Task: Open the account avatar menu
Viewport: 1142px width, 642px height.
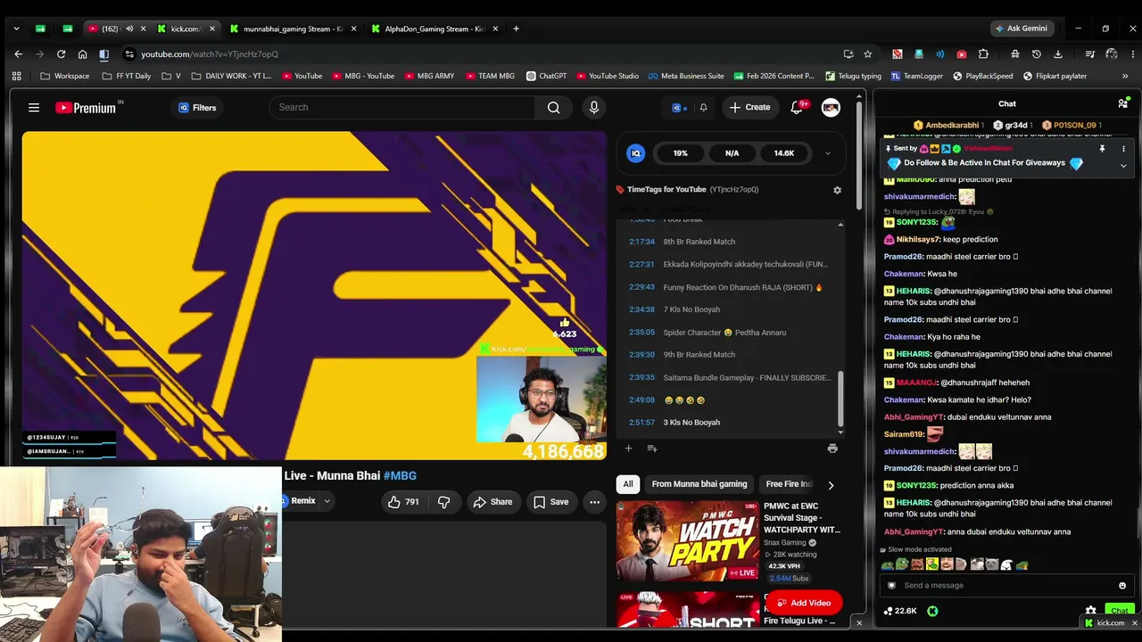Action: 831,108
